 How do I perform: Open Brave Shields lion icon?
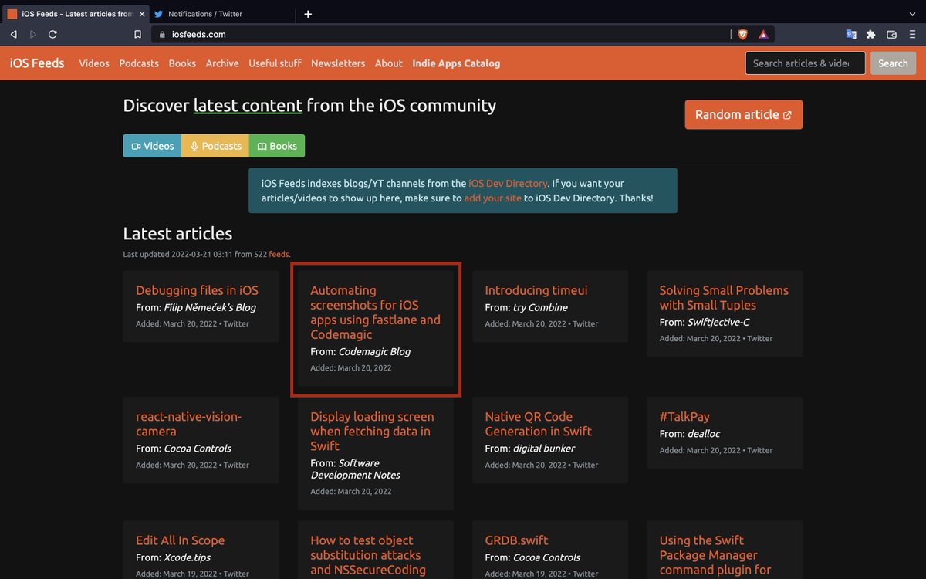(742, 34)
